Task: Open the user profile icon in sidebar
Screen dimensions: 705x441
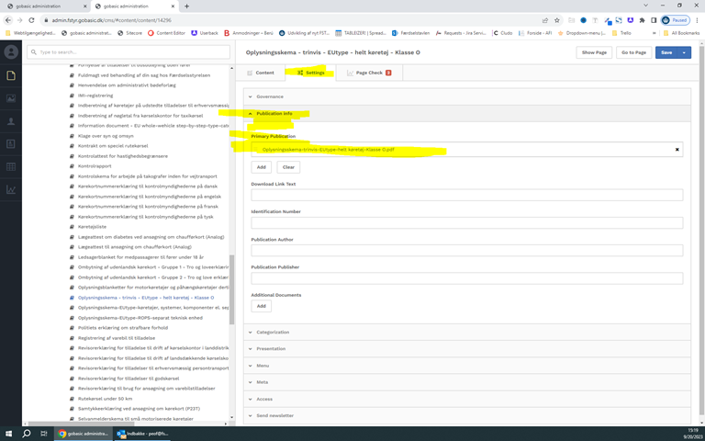Action: [x=11, y=52]
